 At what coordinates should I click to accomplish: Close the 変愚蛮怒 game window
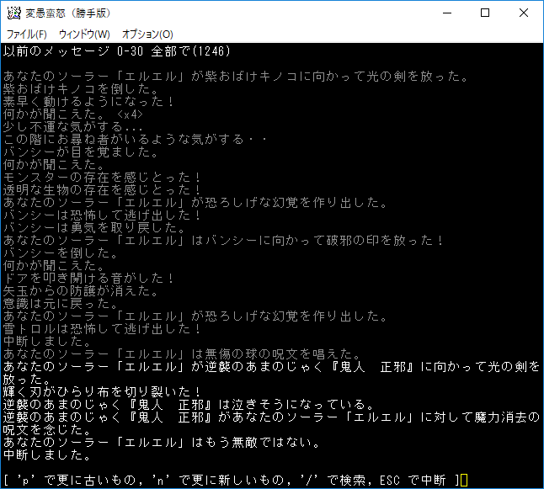click(x=524, y=13)
